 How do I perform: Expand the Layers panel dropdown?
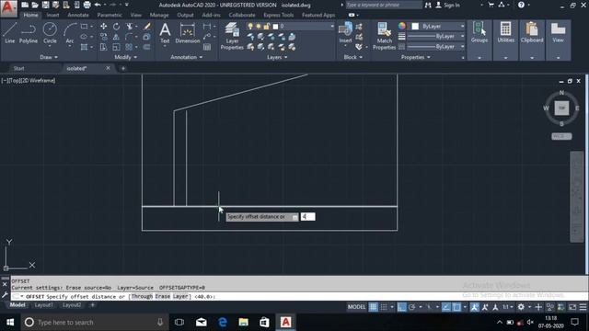277,57
